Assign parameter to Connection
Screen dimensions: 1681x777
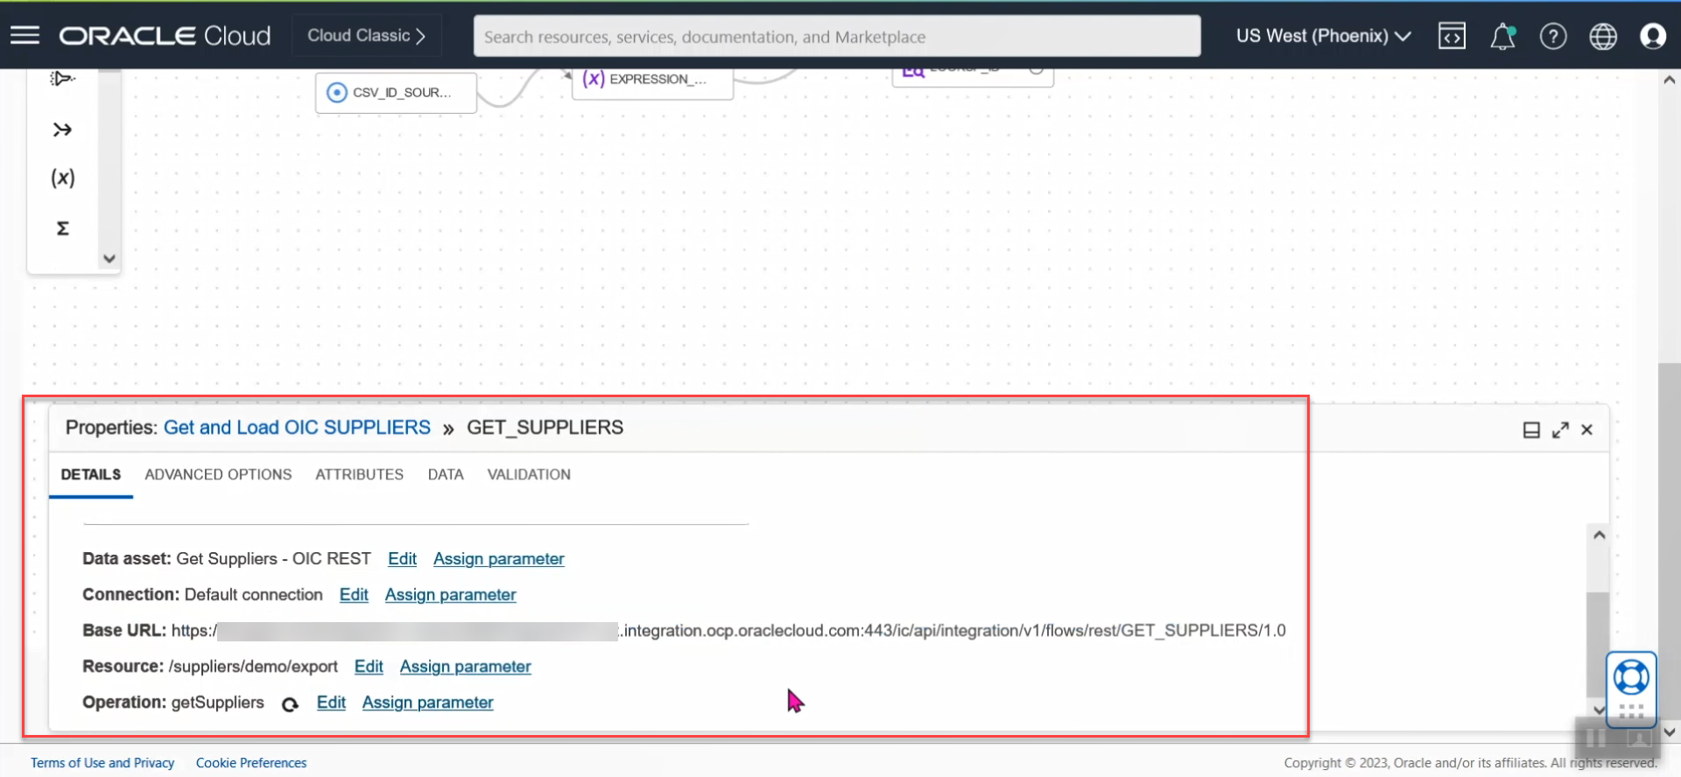click(x=450, y=595)
